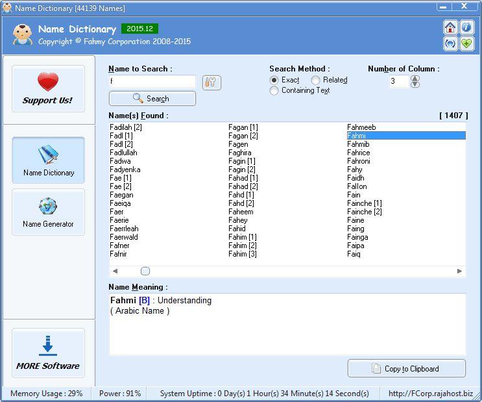The width and height of the screenshot is (482, 402).
Task: Open MORE Software download button
Action: [48, 353]
